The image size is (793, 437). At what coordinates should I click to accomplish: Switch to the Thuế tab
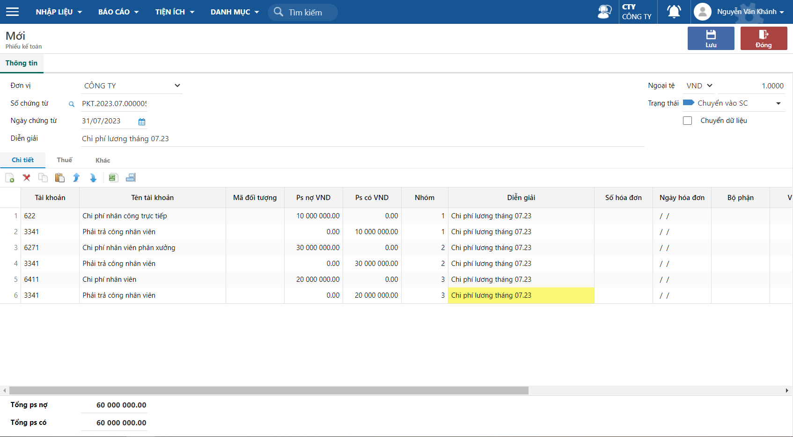(x=65, y=160)
